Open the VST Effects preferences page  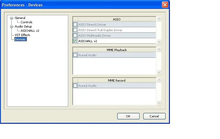coord(22,35)
